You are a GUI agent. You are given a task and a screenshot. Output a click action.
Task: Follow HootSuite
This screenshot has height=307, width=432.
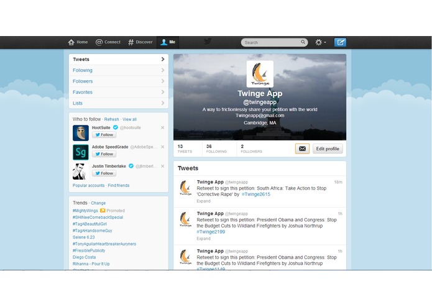tap(104, 135)
